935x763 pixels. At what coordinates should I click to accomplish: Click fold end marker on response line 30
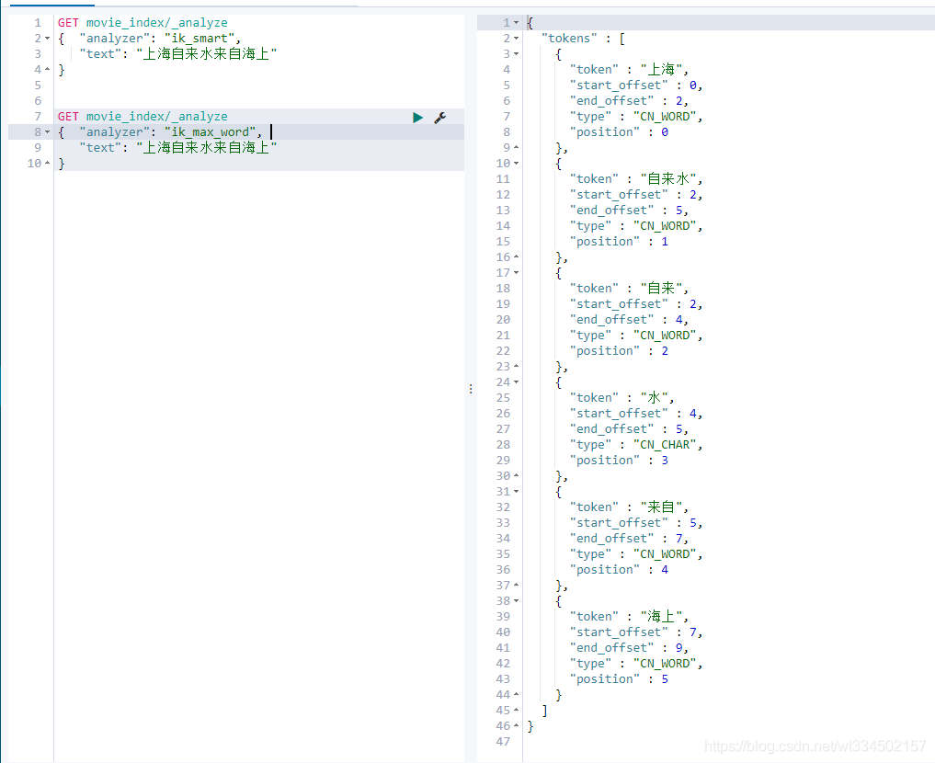[517, 475]
